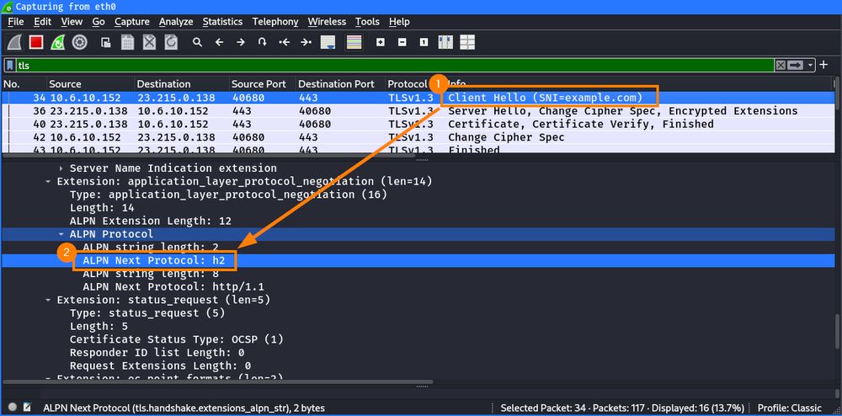Restart the current capture with green fin
Viewport: 842px width, 416px height.
(x=57, y=42)
